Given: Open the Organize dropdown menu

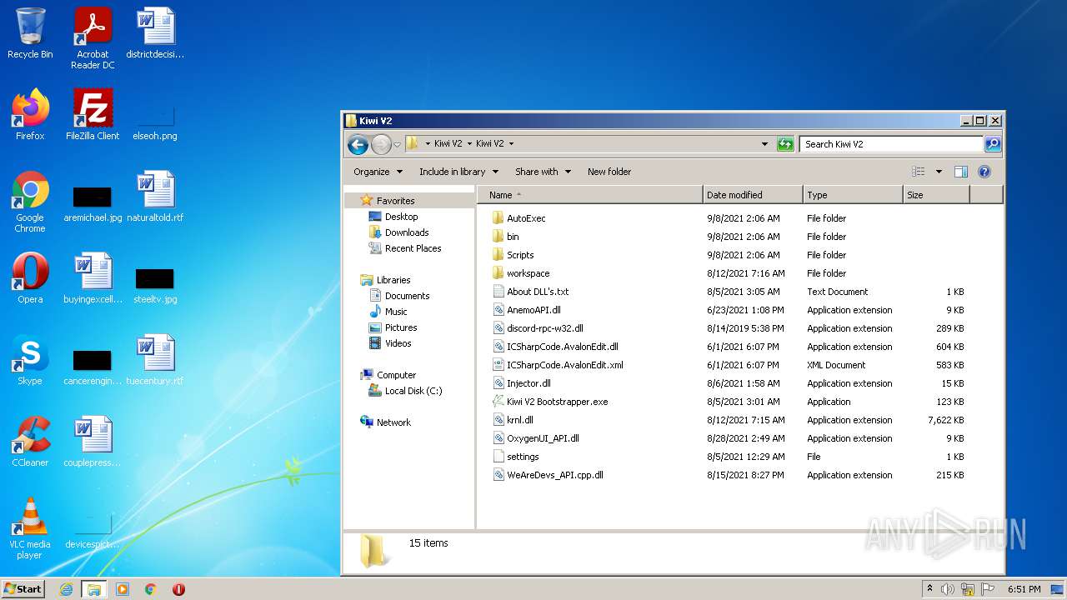Looking at the screenshot, I should tap(378, 172).
